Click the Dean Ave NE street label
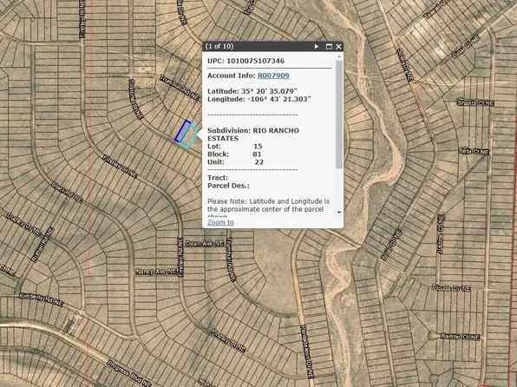 click(205, 244)
